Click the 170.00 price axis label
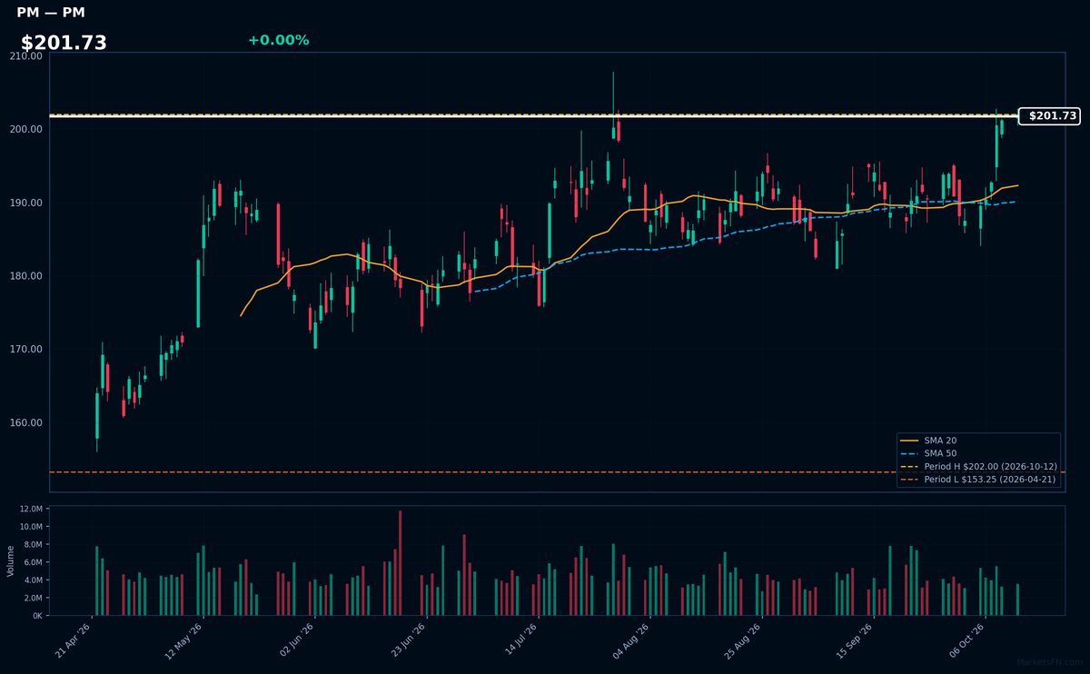Screen dimensions: 1090x674 point(26,350)
